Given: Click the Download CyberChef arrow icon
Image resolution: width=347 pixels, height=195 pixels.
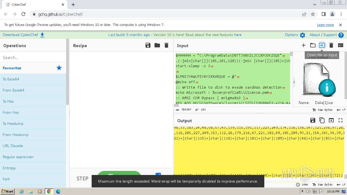Looking at the screenshot, I should tap(42, 35).
